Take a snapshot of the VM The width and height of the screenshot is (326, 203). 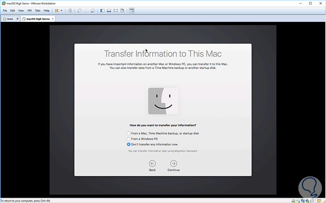[79, 11]
